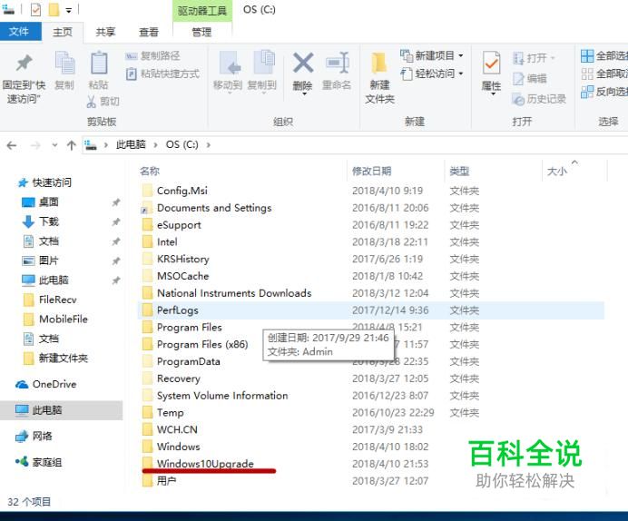This screenshot has height=521, width=628.
Task: Expand the Properties dropdown arrow
Action: click(493, 94)
